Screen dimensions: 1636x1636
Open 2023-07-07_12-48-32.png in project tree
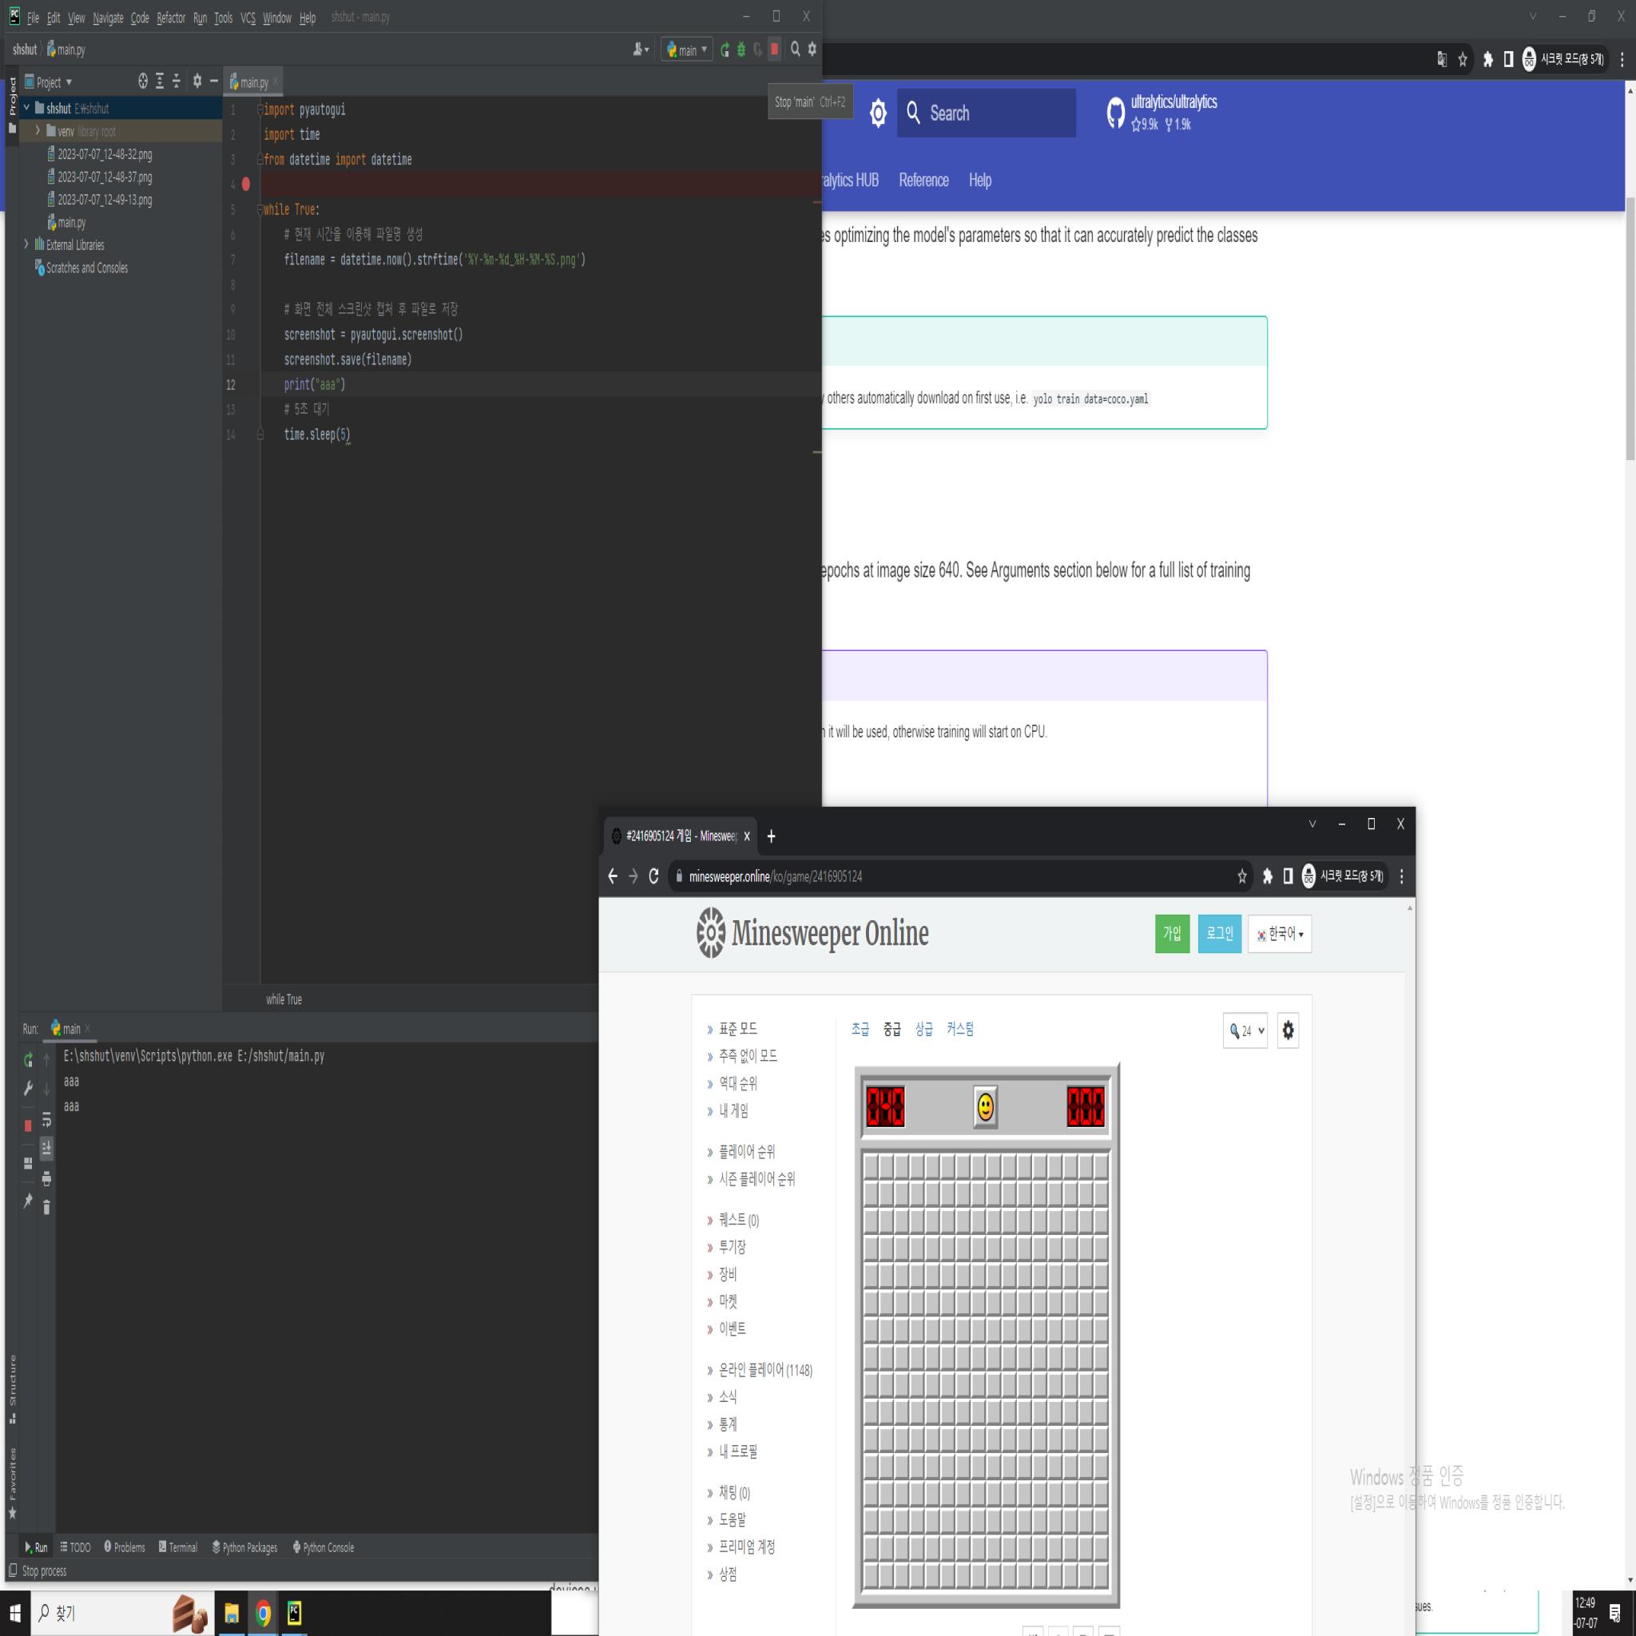point(101,154)
